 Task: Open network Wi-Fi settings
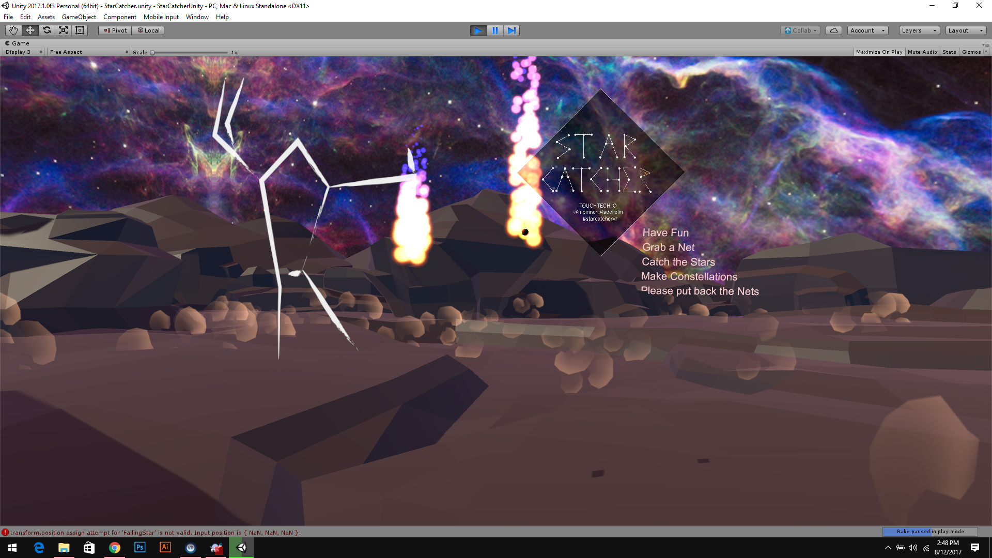926,548
